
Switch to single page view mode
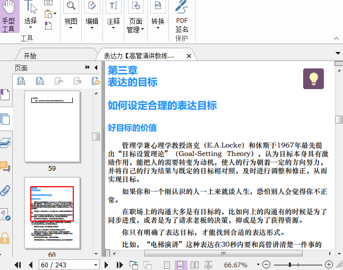tap(167, 265)
